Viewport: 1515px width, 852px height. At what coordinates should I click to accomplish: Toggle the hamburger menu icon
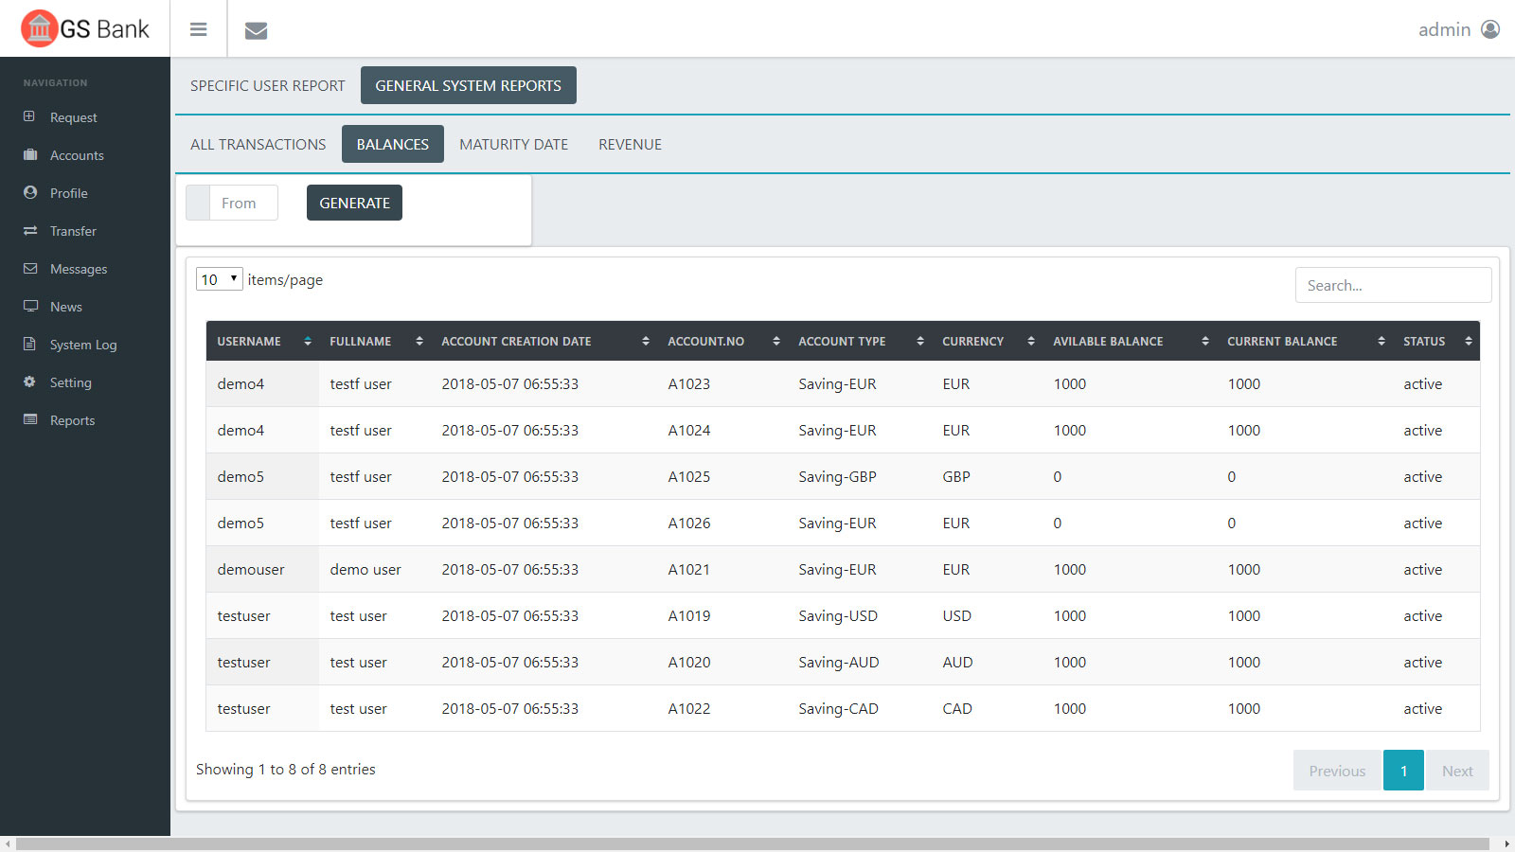(x=198, y=29)
